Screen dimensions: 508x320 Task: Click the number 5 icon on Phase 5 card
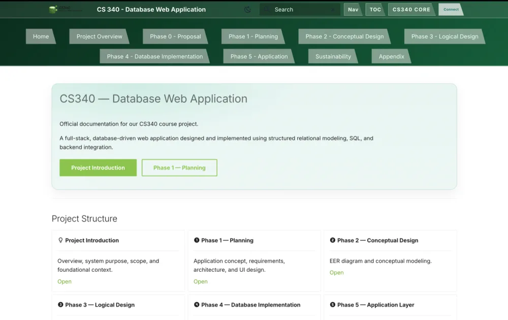click(x=332, y=304)
